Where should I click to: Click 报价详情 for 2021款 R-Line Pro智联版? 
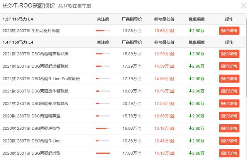229,79
